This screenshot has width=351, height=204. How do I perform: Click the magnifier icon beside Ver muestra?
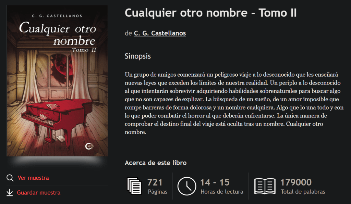[x=10, y=178]
